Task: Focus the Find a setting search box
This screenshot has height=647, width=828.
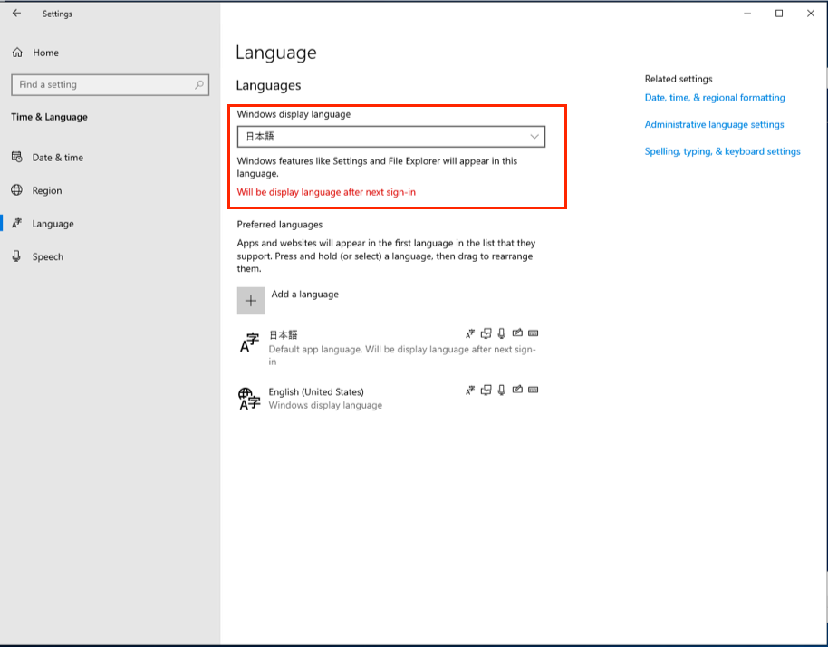Action: [110, 84]
